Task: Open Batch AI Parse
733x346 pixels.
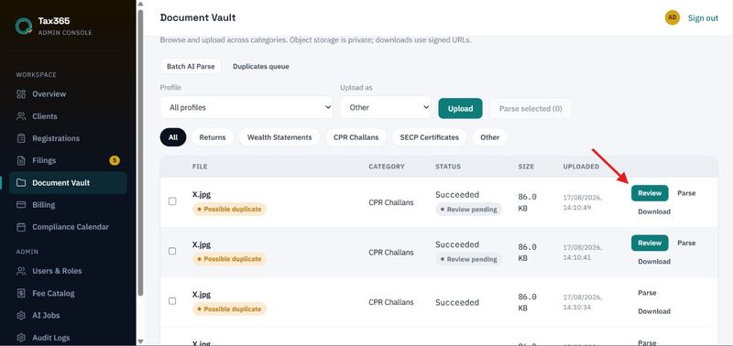Action: pyautogui.click(x=191, y=66)
